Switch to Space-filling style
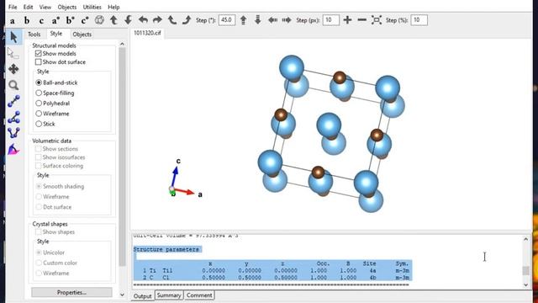538x303 pixels. point(39,93)
